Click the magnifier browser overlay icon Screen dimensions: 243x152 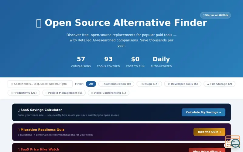coord(233,142)
